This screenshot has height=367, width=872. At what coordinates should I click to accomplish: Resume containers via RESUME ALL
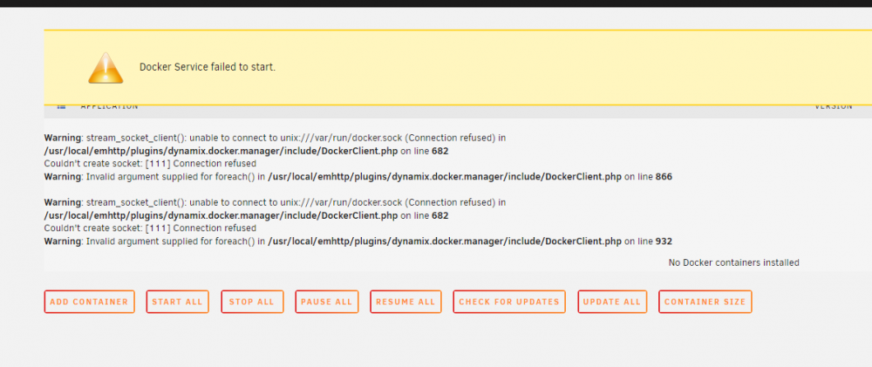click(405, 302)
